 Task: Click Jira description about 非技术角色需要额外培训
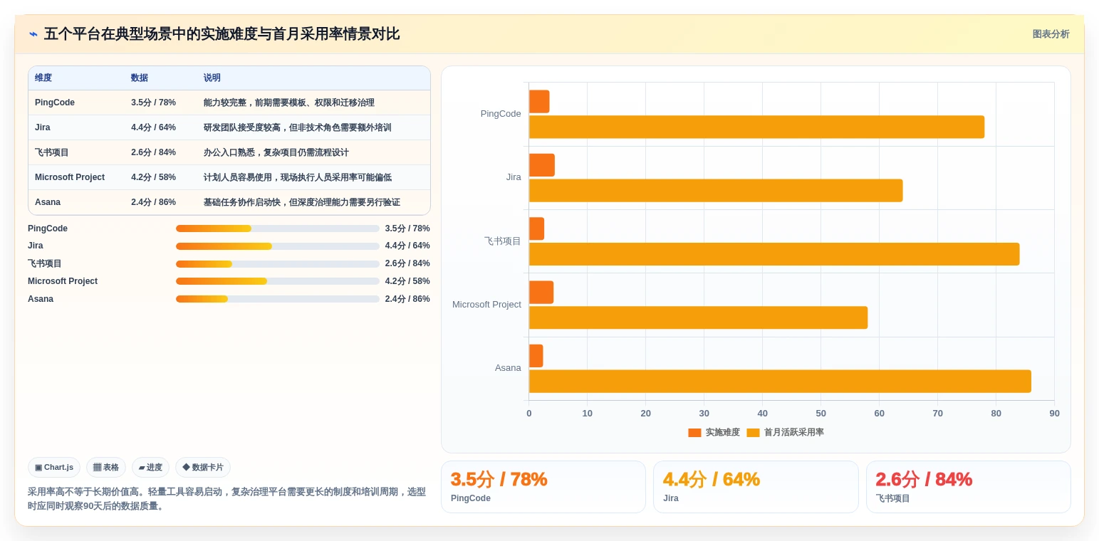click(x=298, y=127)
